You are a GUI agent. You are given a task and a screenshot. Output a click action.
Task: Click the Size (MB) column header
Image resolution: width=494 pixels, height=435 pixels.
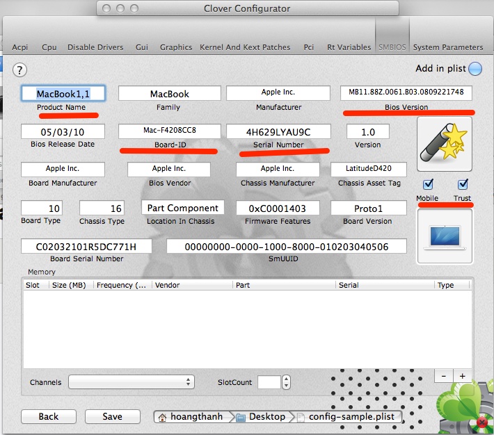point(71,285)
